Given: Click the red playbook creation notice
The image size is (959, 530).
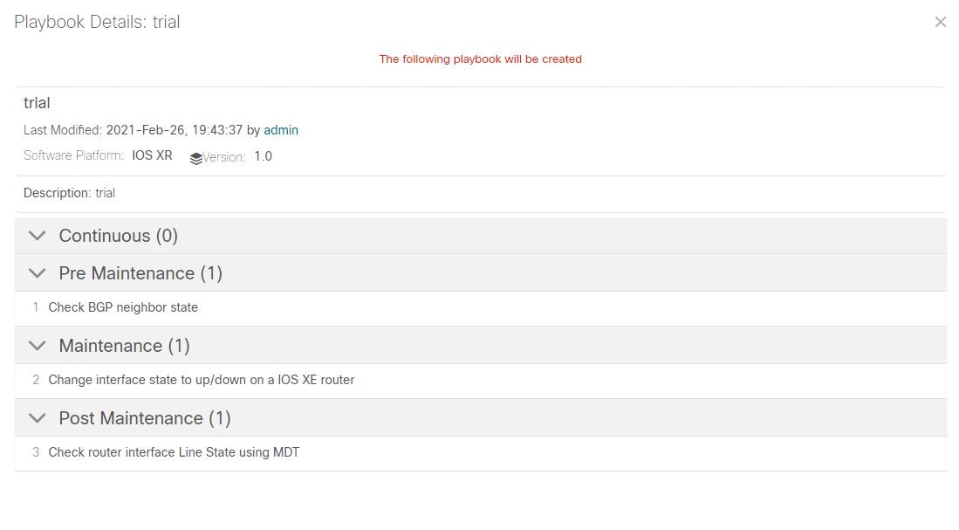Looking at the screenshot, I should click(480, 59).
